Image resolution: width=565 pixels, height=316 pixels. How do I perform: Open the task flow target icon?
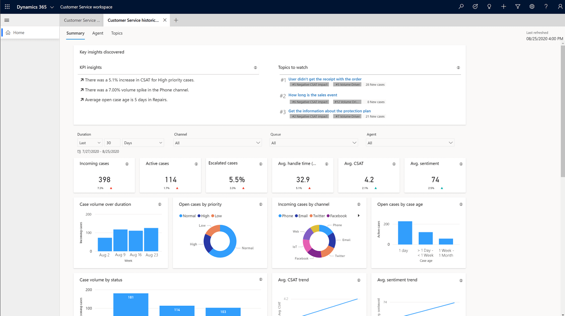click(x=475, y=6)
